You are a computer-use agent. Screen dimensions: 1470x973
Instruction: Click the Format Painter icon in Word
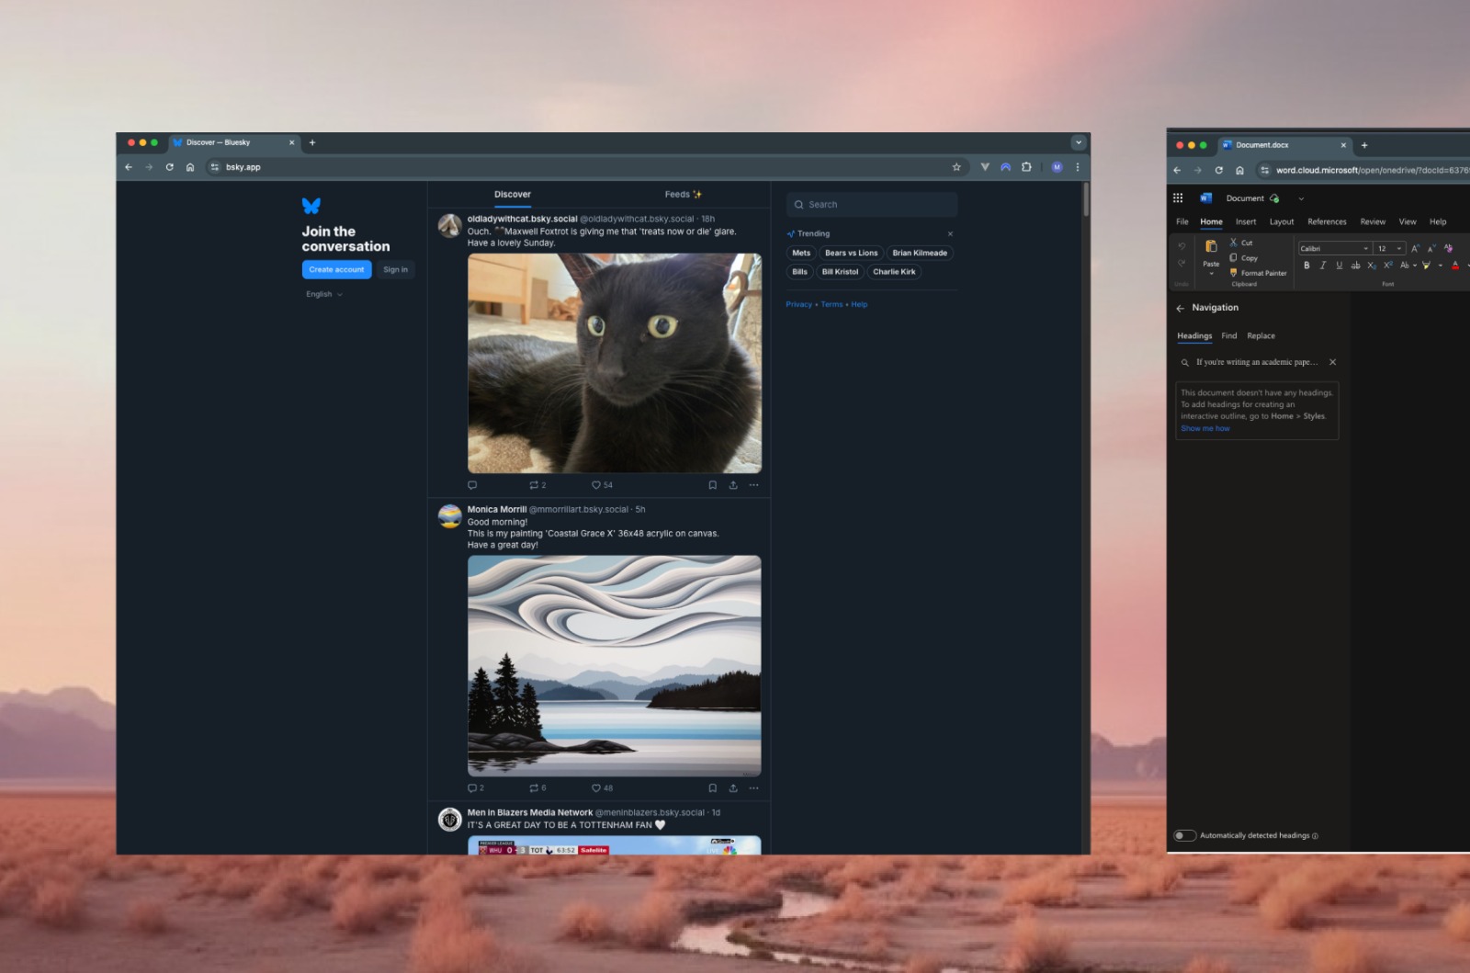[1234, 273]
